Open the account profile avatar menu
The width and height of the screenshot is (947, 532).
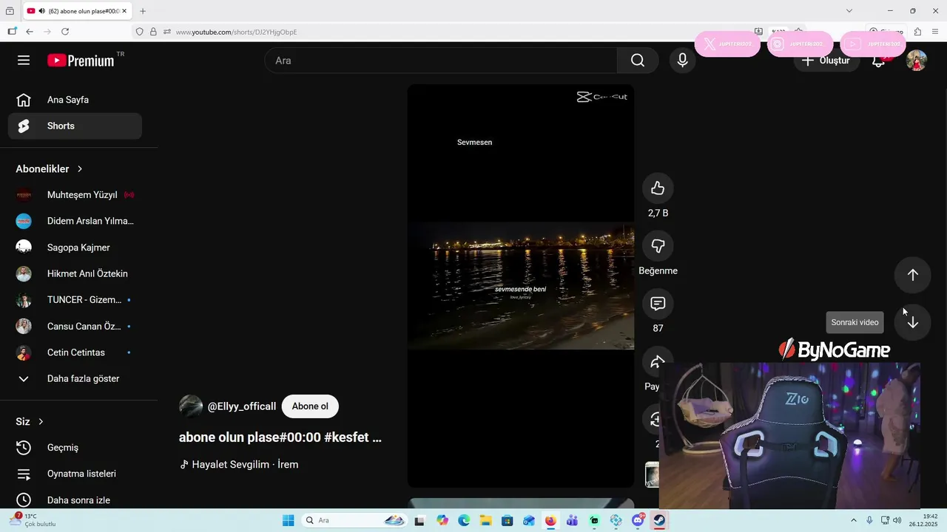pyautogui.click(x=917, y=61)
